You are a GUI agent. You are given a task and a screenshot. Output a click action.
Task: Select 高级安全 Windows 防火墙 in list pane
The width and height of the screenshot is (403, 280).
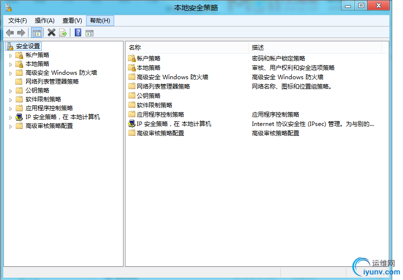coord(172,77)
